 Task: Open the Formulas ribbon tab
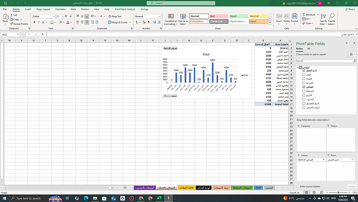tap(60, 9)
